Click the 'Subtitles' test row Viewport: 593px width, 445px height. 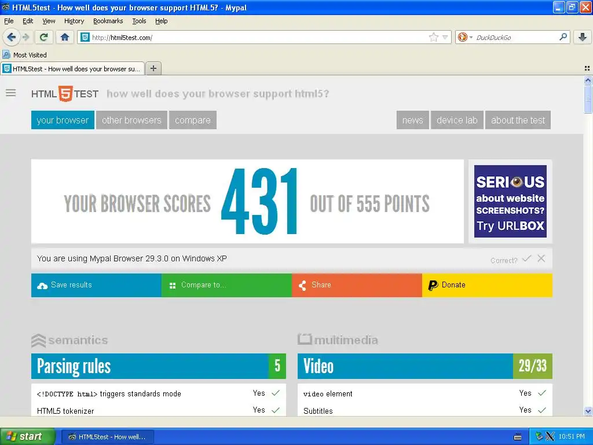(x=424, y=411)
